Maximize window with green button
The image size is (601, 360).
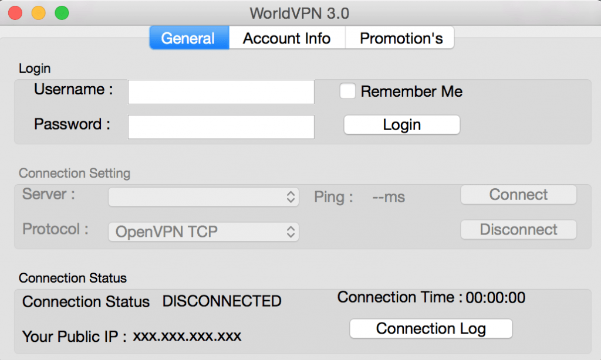(62, 13)
